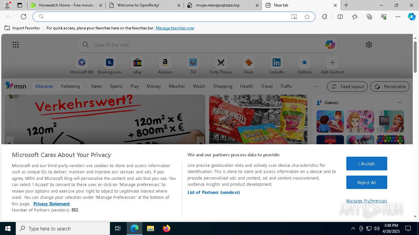
Task: Open Outlook shortcut
Action: [x=304, y=66]
